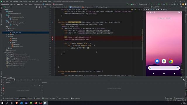Image resolution: width=187 pixels, height=105 pixels.
Task: Click the Google search bar in emulator
Action: (164, 68)
